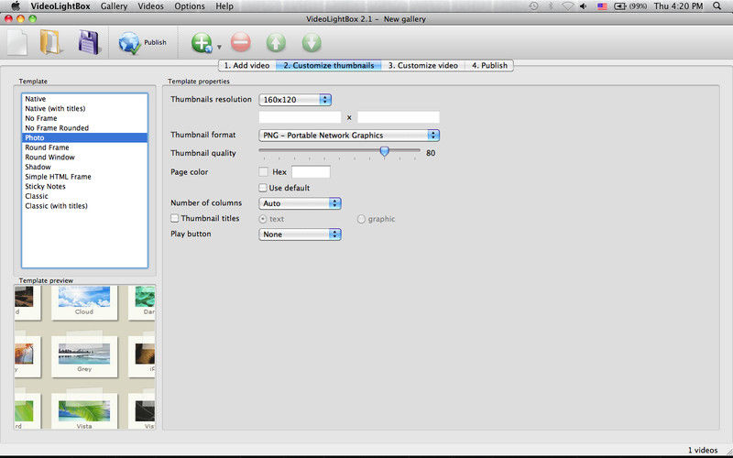Select the 2. Customize thumbnails tab

coord(328,65)
